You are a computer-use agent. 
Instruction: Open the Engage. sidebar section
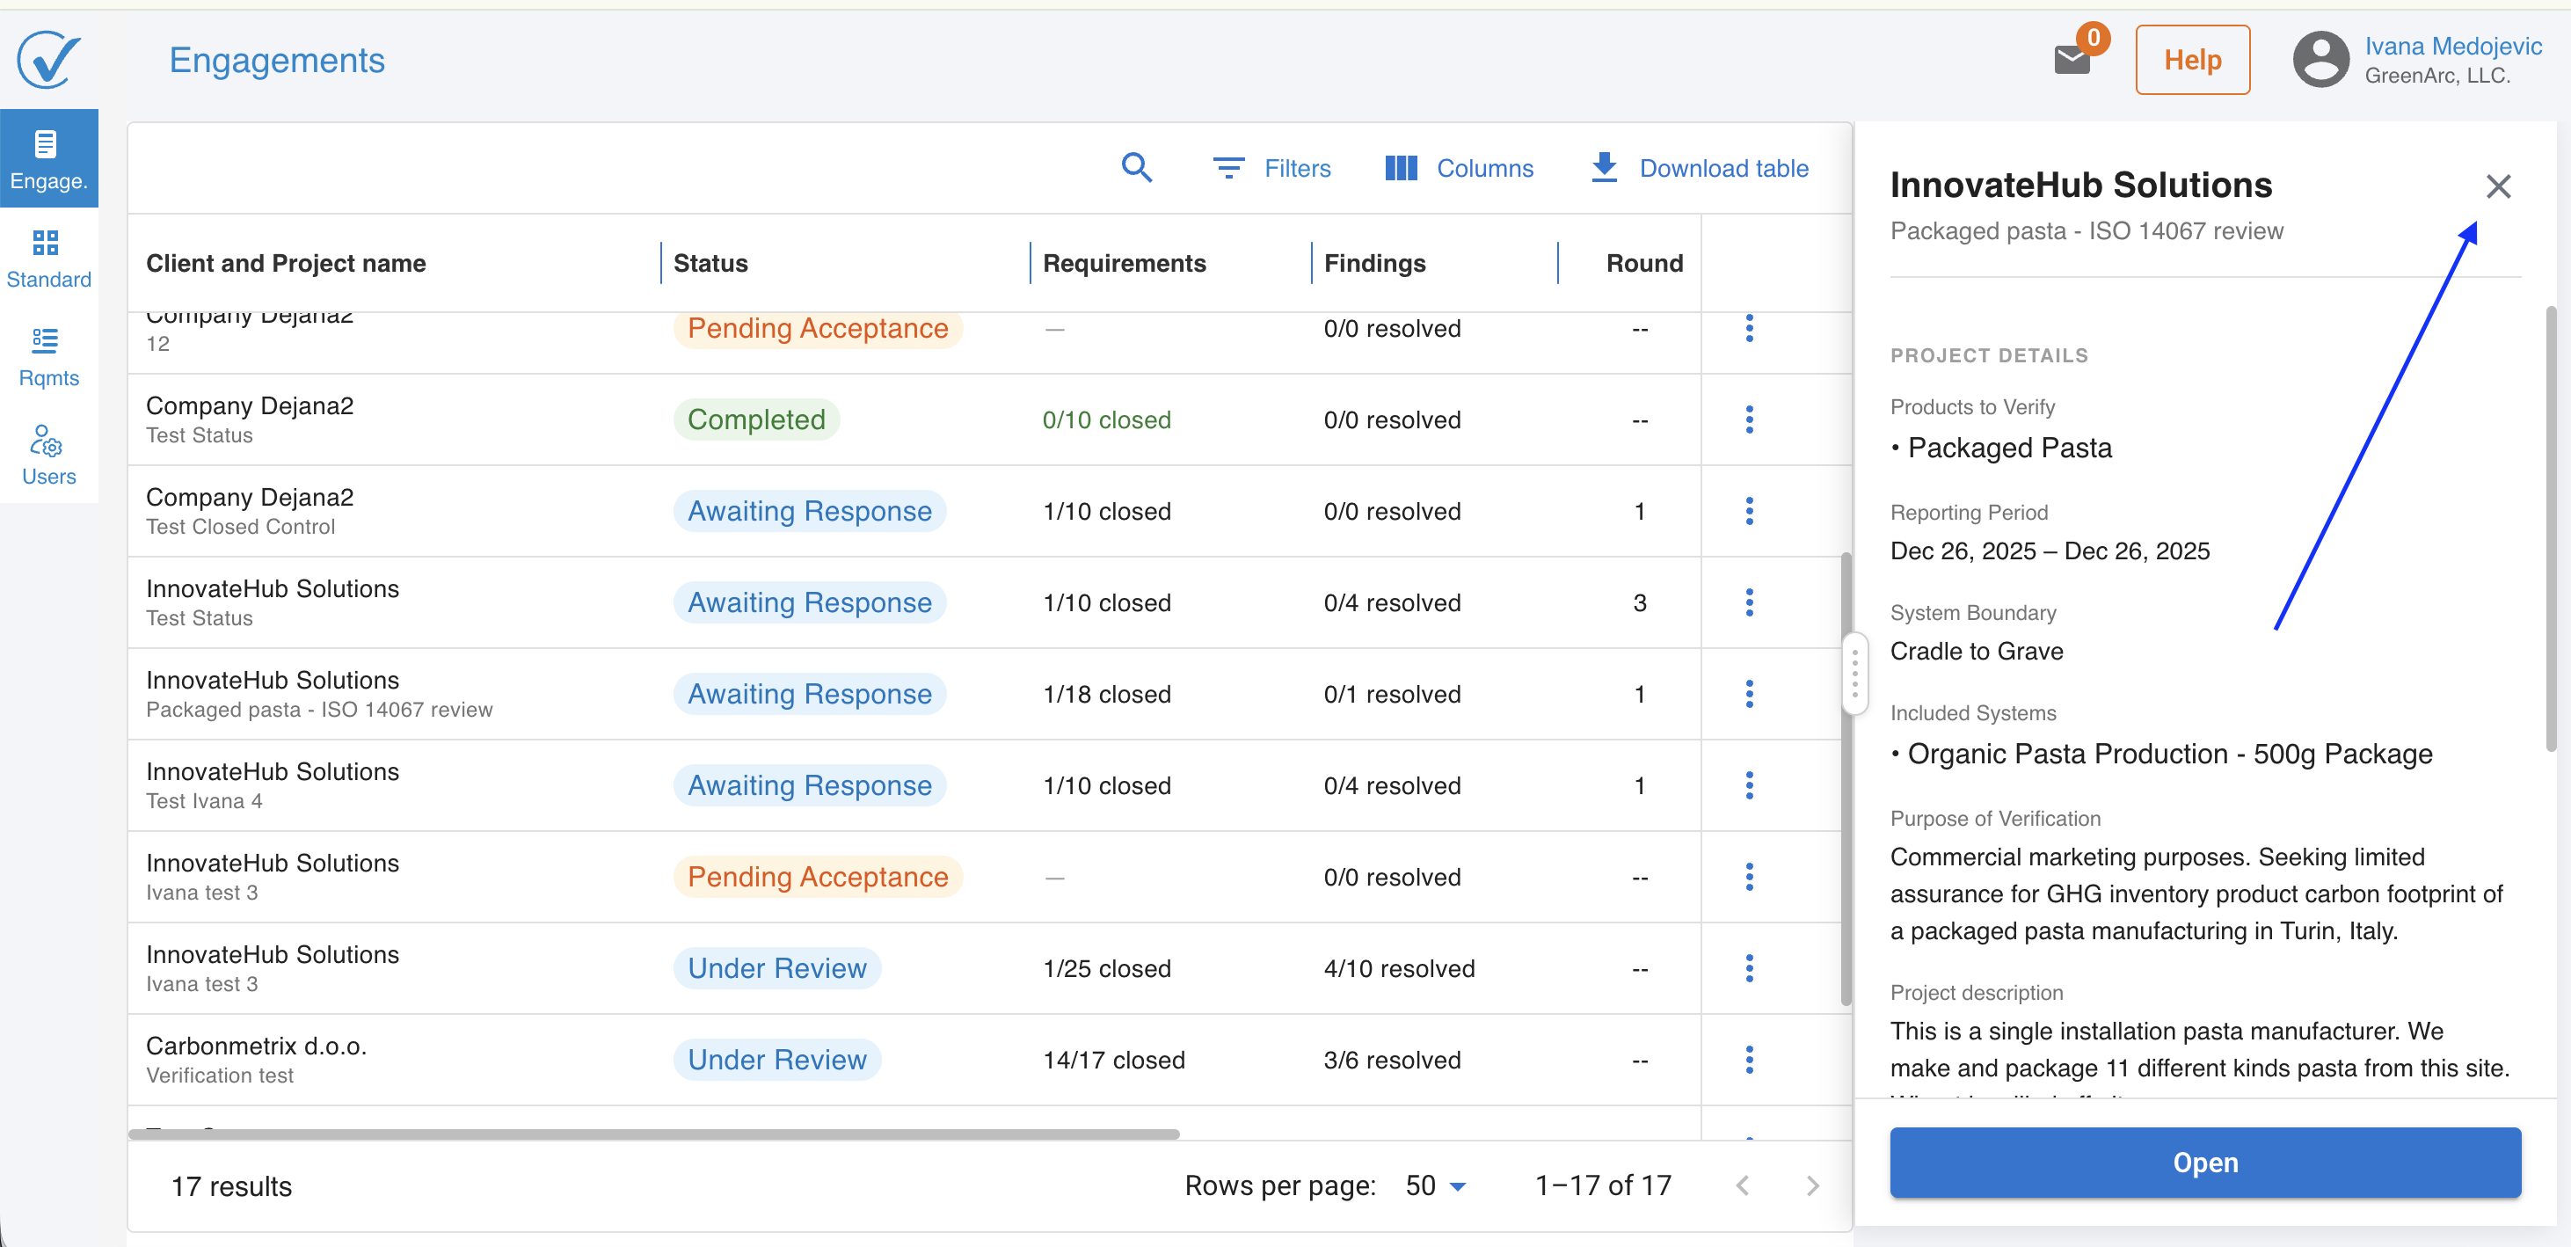pos(49,159)
